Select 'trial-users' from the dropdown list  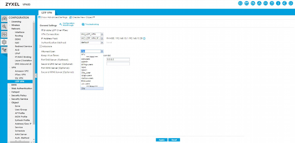pos(92,81)
